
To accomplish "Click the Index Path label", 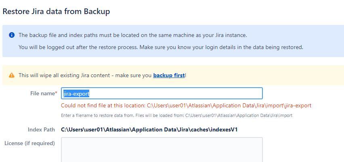I will click(41, 130).
